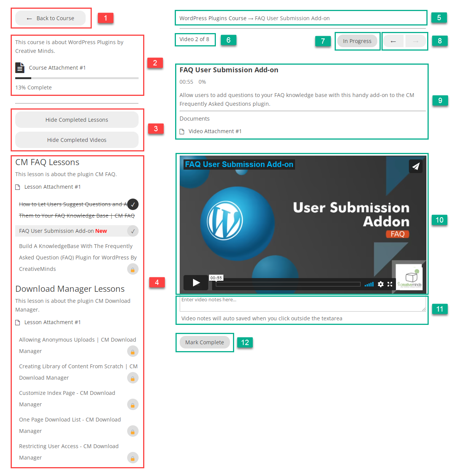Click lock icon for One Page Download List
The height and width of the screenshot is (474, 458).
[x=133, y=431]
